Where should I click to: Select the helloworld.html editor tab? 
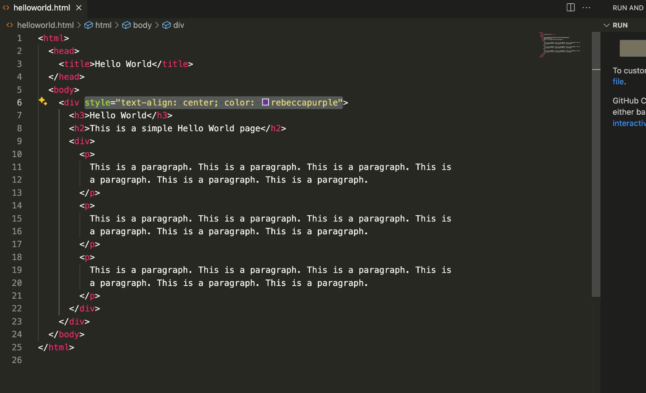coord(42,8)
